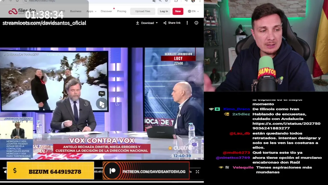Image resolution: width=328 pixels, height=185 pixels.
Task: Click chat username Velequile
Action: [x=243, y=167]
